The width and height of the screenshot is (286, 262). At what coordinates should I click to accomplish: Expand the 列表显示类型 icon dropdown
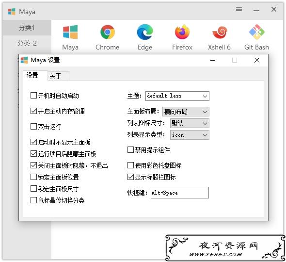click(x=190, y=135)
